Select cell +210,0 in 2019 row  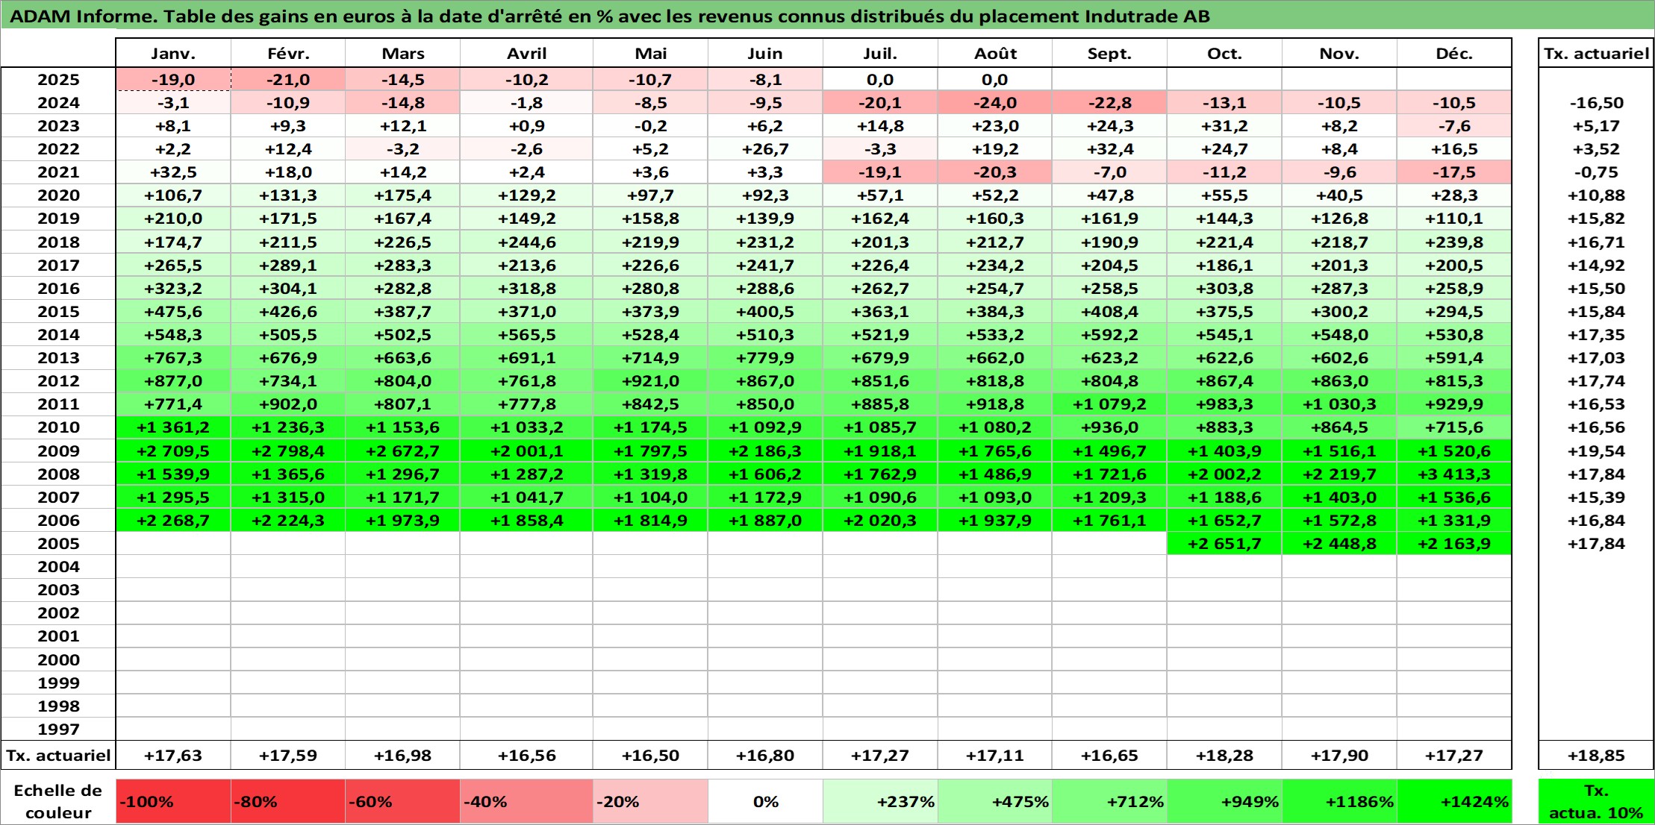pos(173,219)
